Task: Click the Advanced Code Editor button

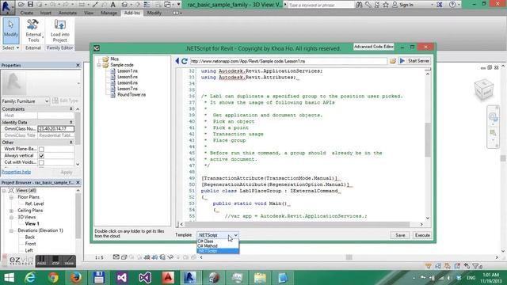Action: [x=374, y=47]
